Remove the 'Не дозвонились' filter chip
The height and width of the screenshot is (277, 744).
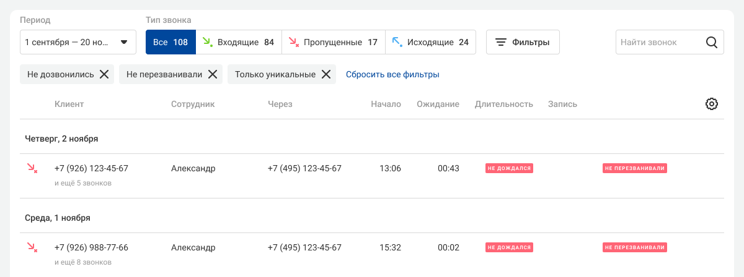tap(104, 74)
